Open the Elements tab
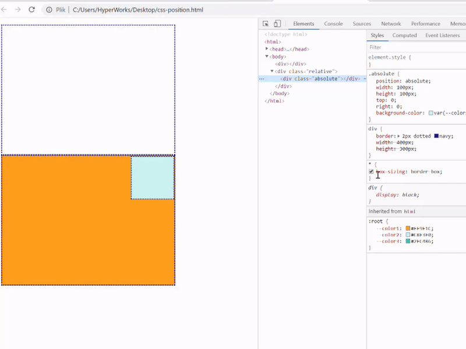Image resolution: width=466 pixels, height=349 pixels. (x=303, y=24)
